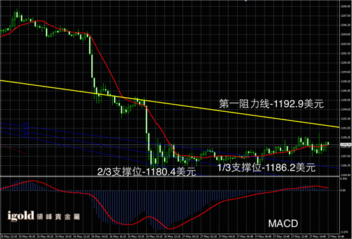This screenshot has width=352, height=239.
Task: Select the 2/3支撑位-1180.4美元 support label
Action: click(x=147, y=172)
